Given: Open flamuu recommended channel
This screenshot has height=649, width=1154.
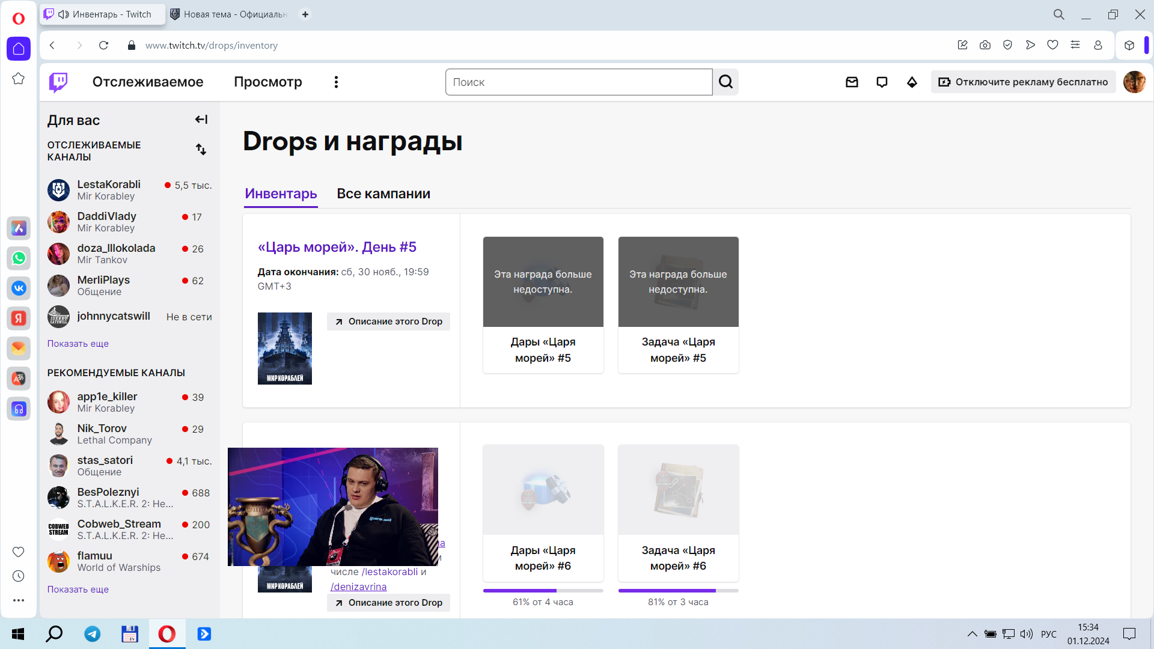Looking at the screenshot, I should point(130,562).
